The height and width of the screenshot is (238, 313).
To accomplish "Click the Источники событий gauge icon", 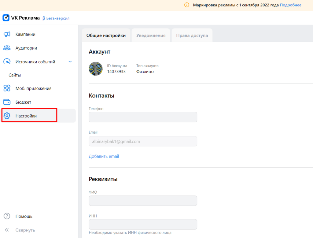I will point(7,62).
